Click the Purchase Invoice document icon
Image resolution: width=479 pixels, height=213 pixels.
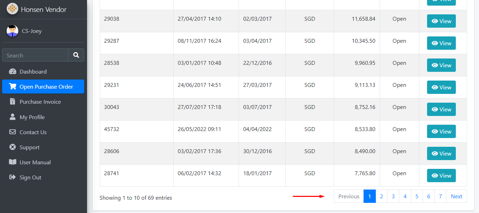click(x=13, y=102)
